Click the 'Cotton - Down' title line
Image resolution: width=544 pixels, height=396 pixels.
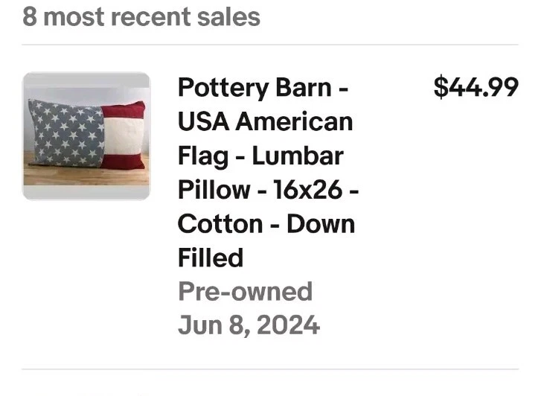pyautogui.click(x=266, y=223)
